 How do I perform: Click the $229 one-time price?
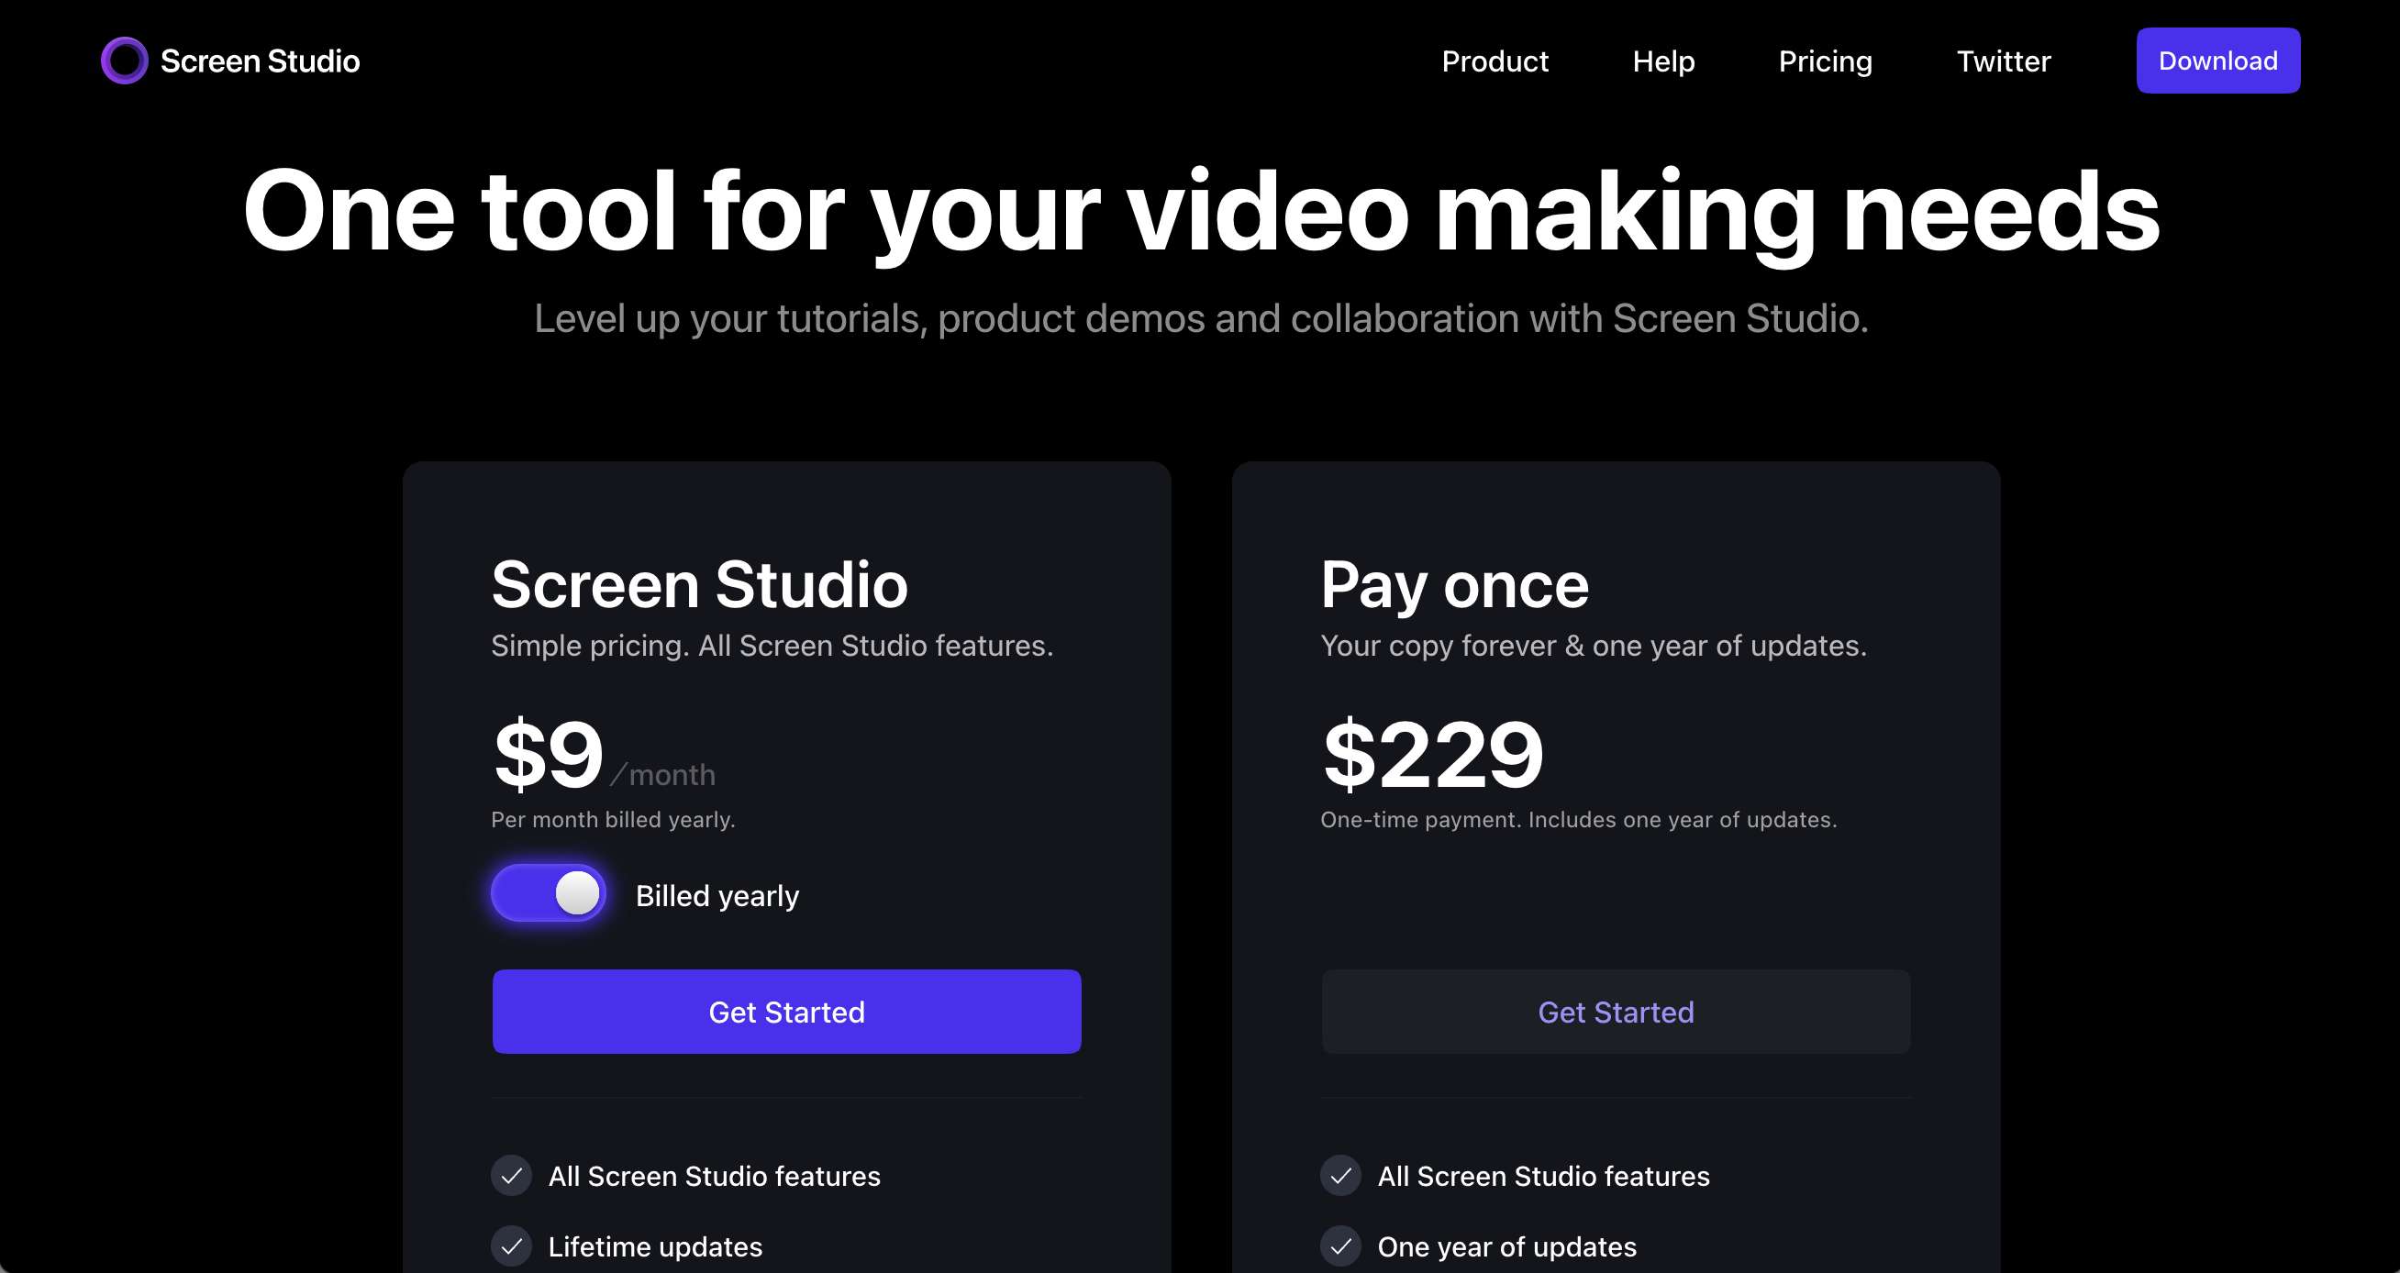pos(1433,754)
